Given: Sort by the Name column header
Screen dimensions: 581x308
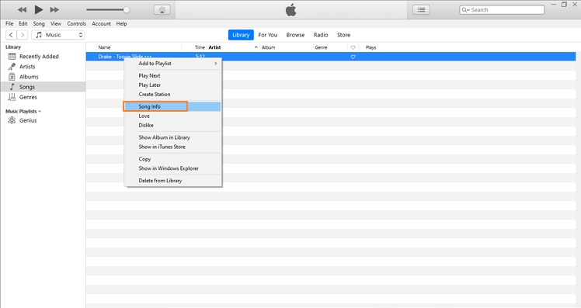Looking at the screenshot, I should [x=139, y=47].
